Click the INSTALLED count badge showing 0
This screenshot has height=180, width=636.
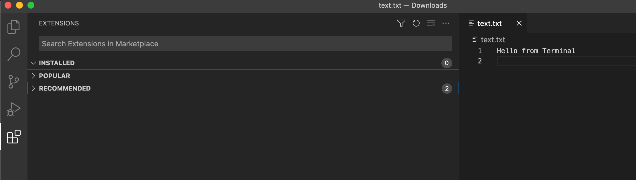(447, 63)
